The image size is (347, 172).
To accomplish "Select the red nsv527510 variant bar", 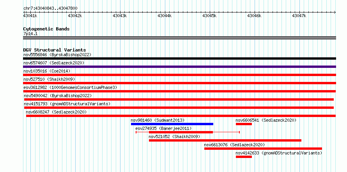I will pos(179,83).
